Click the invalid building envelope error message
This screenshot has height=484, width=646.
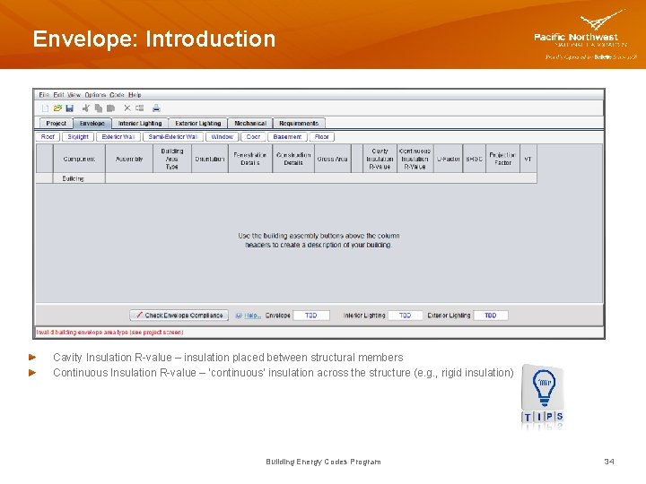(x=110, y=333)
